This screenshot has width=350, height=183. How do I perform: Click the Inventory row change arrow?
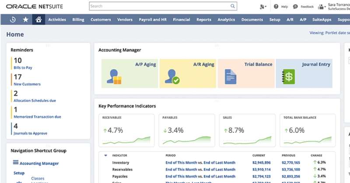coord(315,162)
